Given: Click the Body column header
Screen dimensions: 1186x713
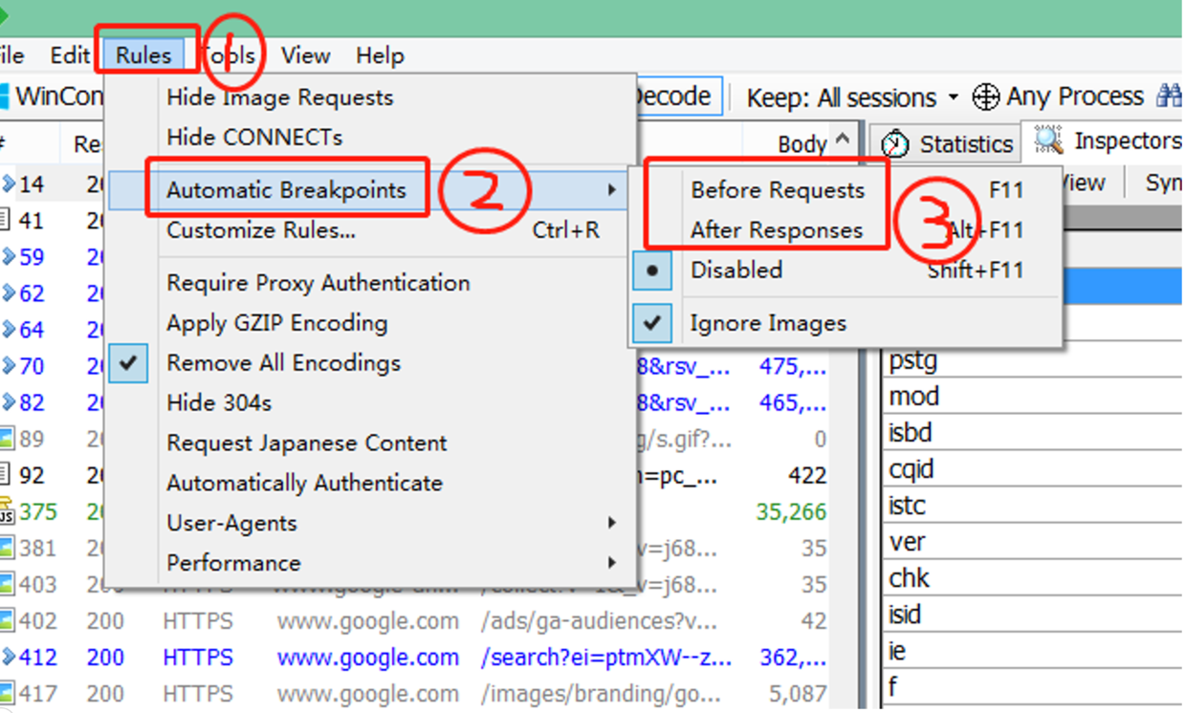Looking at the screenshot, I should tap(802, 144).
